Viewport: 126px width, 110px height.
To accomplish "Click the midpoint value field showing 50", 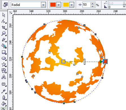I will point(86,5).
